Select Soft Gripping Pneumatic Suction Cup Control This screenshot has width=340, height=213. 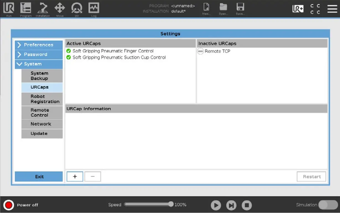(x=119, y=57)
